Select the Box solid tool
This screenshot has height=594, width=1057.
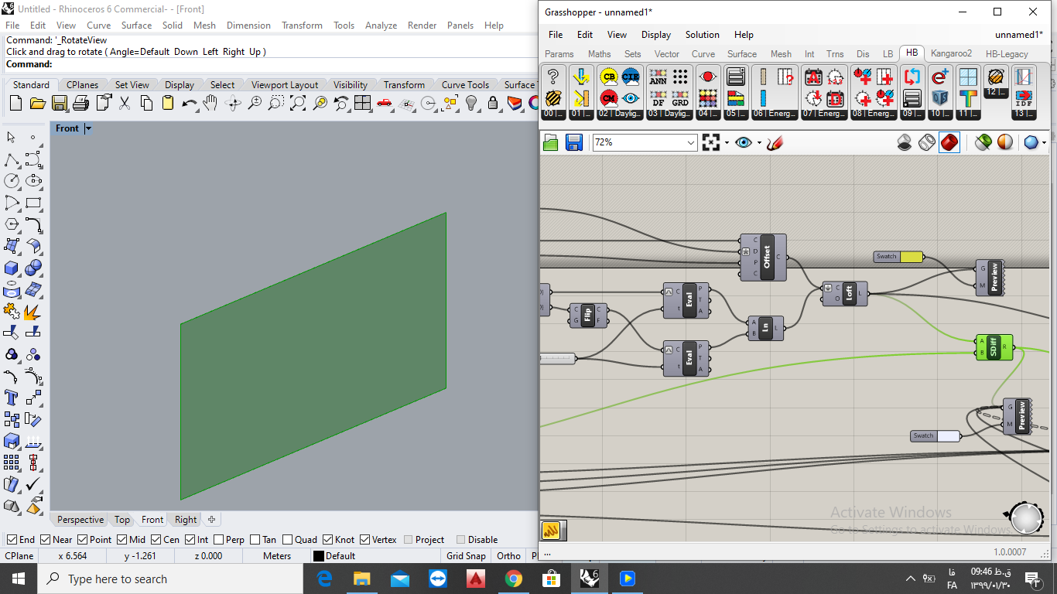click(12, 268)
